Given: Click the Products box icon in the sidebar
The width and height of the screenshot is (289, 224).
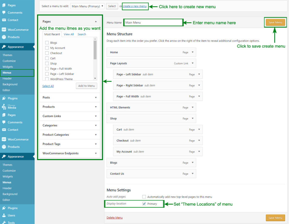Looking at the screenshot, I should click(4, 37).
